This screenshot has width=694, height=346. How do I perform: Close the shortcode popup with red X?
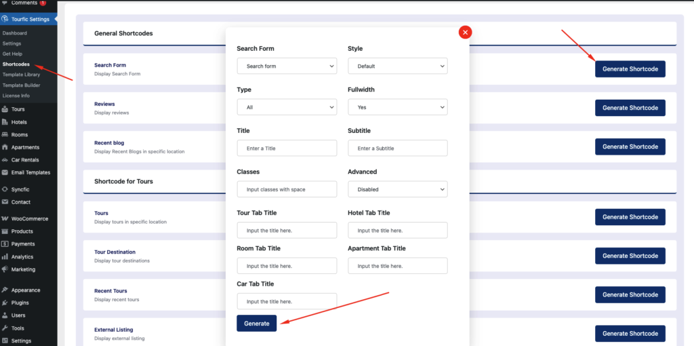465,32
